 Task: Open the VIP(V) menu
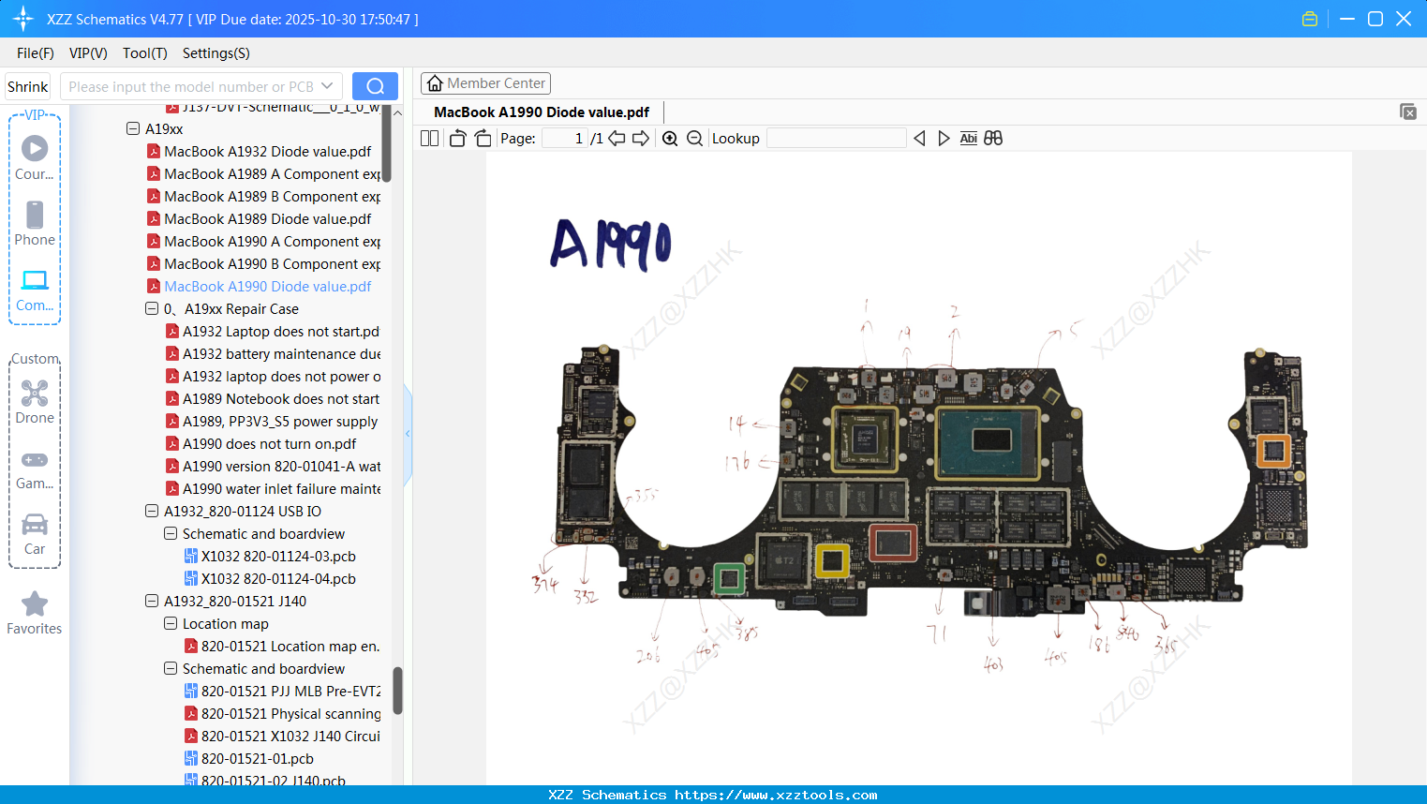pyautogui.click(x=88, y=53)
